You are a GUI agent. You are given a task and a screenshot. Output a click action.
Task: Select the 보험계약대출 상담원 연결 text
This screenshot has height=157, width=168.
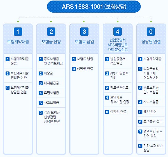click(x=20, y=90)
